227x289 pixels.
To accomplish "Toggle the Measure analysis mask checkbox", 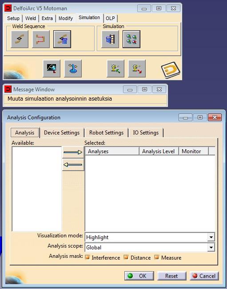I will pyautogui.click(x=157, y=257).
